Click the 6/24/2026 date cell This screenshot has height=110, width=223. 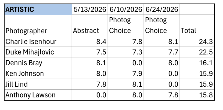point(162,9)
